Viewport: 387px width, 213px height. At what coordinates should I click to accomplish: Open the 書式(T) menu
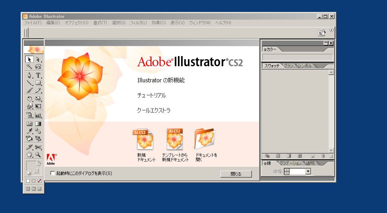(x=100, y=23)
